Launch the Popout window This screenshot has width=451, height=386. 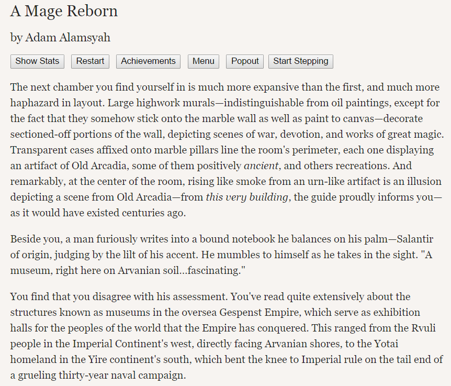point(245,61)
